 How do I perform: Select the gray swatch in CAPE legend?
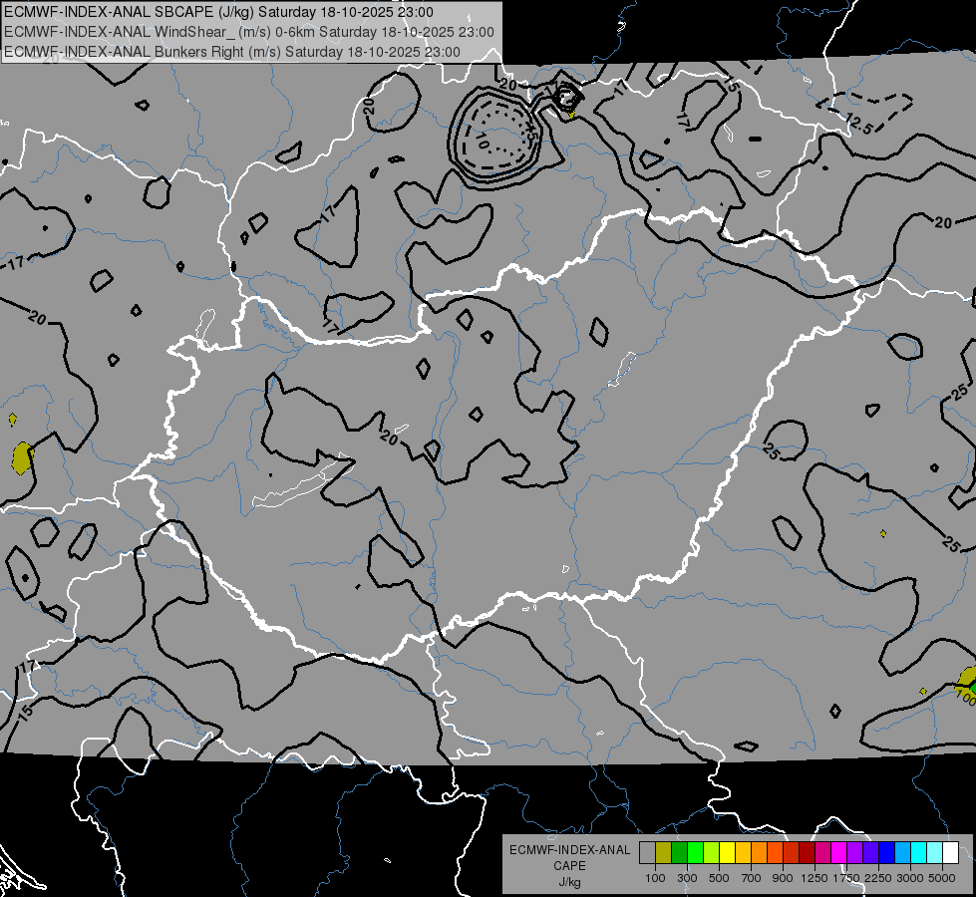coord(647,853)
